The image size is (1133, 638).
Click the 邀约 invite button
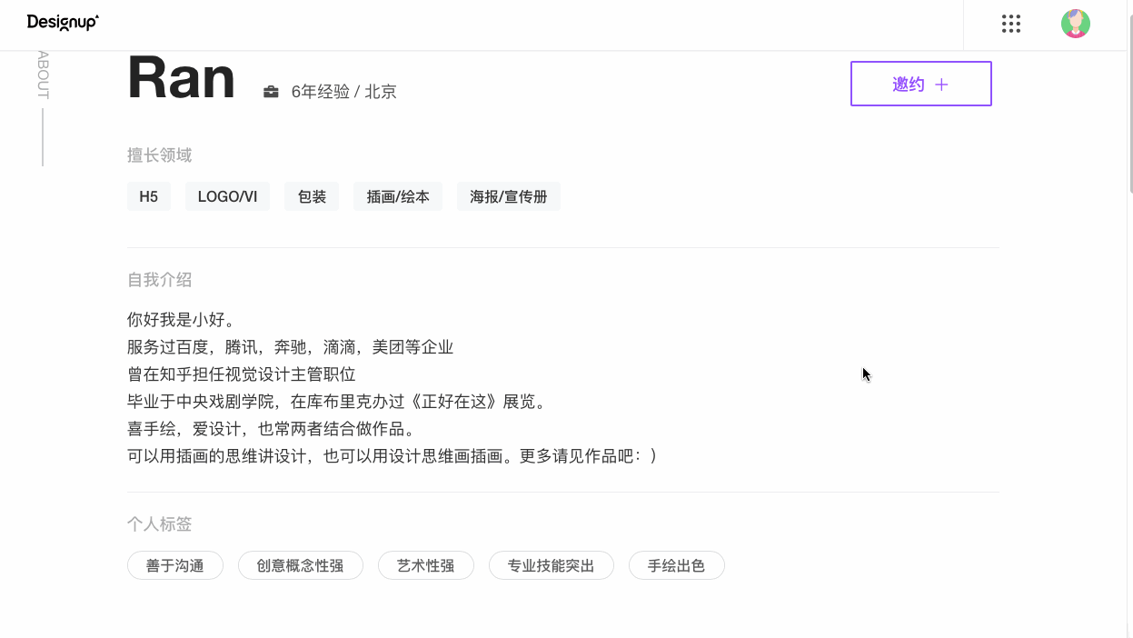click(921, 84)
